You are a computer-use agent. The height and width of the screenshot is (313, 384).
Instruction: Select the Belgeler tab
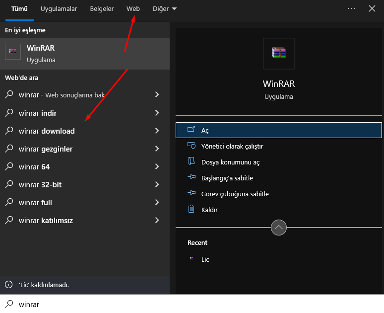[x=102, y=9]
